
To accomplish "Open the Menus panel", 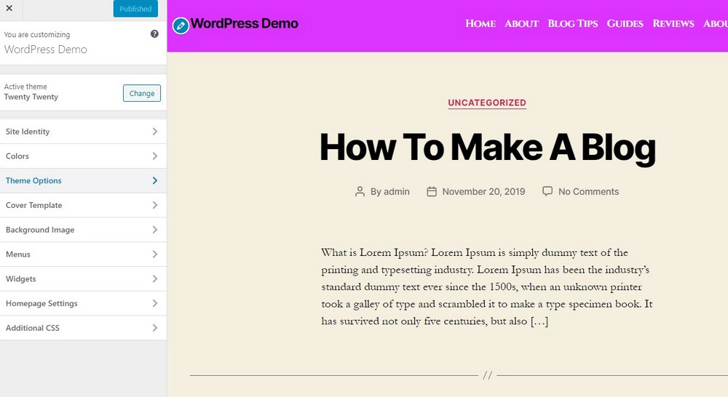I will (x=83, y=254).
